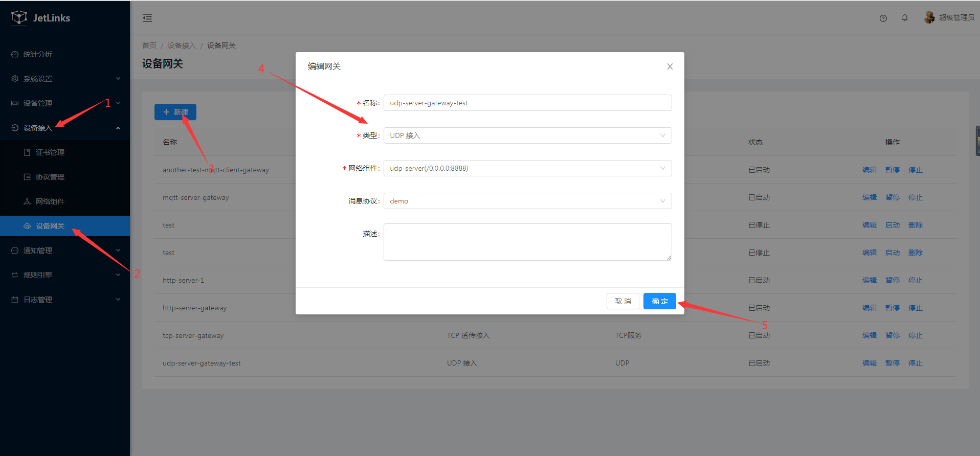Viewport: 980px width, 456px height.
Task: Click 编辑 for another-test-mqtt-client-gateway row
Action: pyautogui.click(x=870, y=170)
